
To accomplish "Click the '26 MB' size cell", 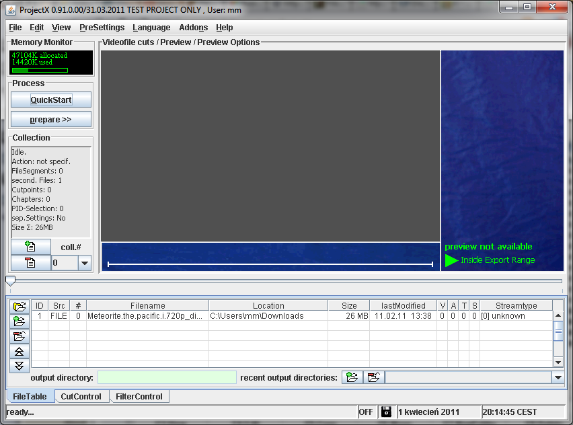I will tap(349, 316).
